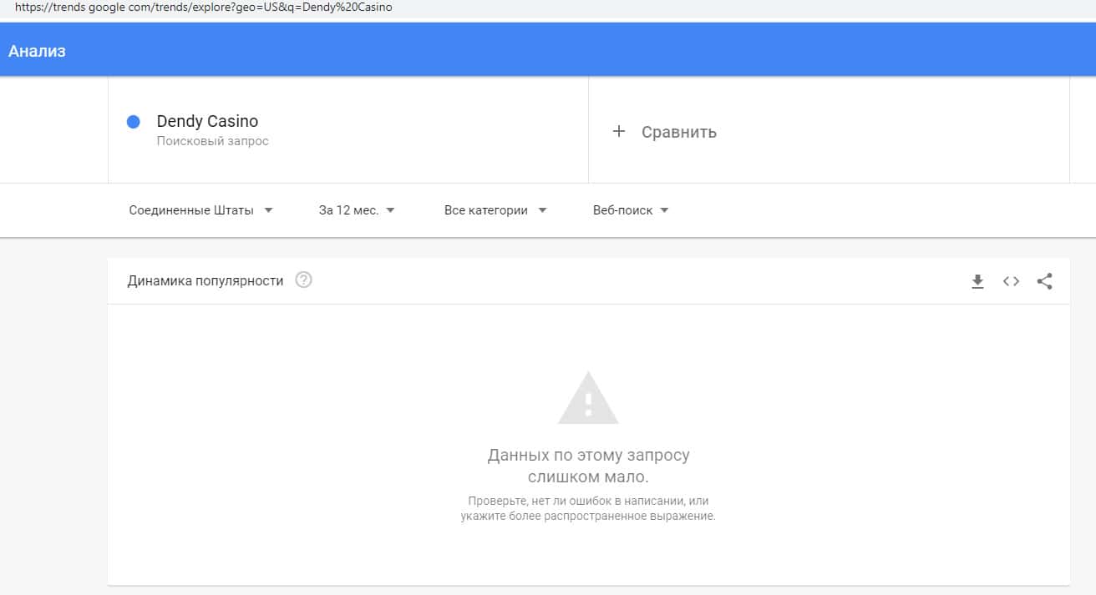Click the Проверьте, нет ли ошибок hint
The width and height of the screenshot is (1096, 595).
588,508
